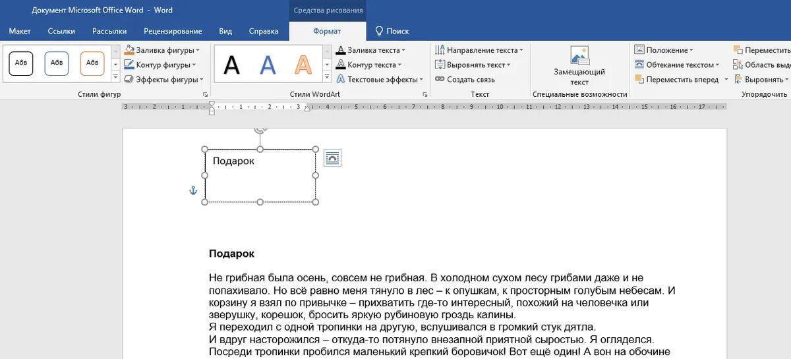Click the Переместить назад icon at ribbon edge
791x359 pixels.
738,50
